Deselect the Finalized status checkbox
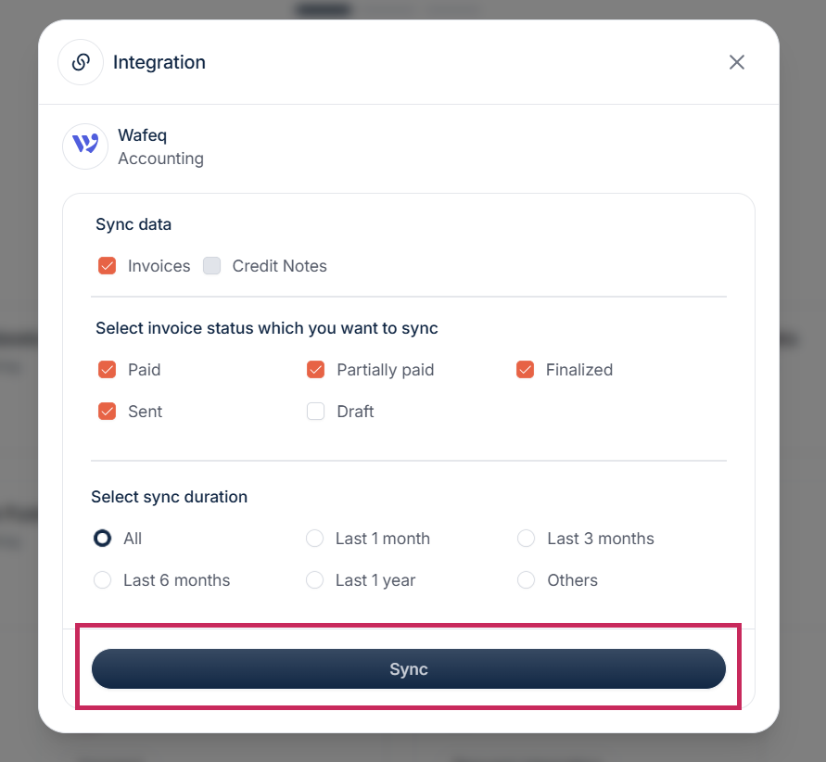 (526, 370)
